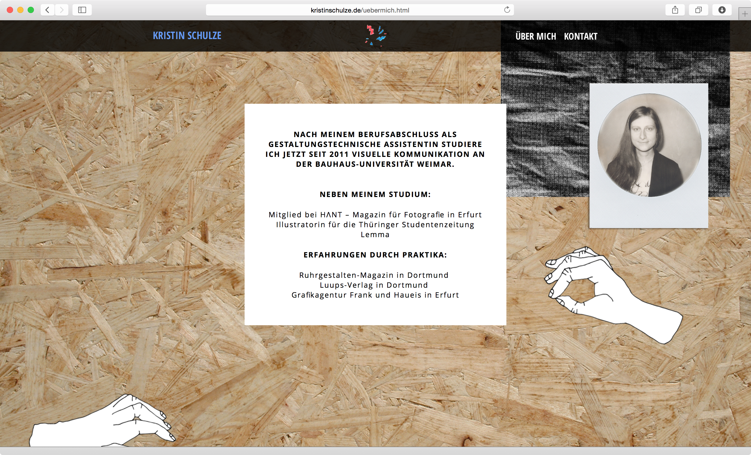Open the KONTAKT menu item
The width and height of the screenshot is (751, 455).
tap(580, 36)
